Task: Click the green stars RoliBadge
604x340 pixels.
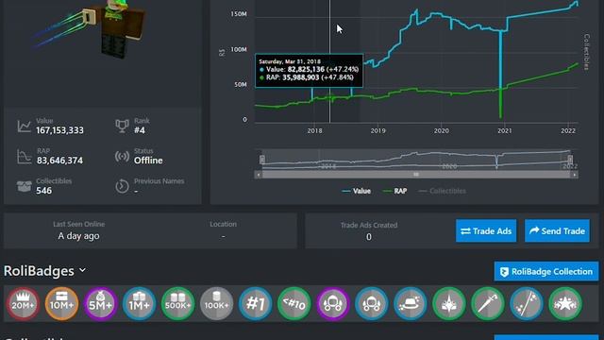Action: 565,304
